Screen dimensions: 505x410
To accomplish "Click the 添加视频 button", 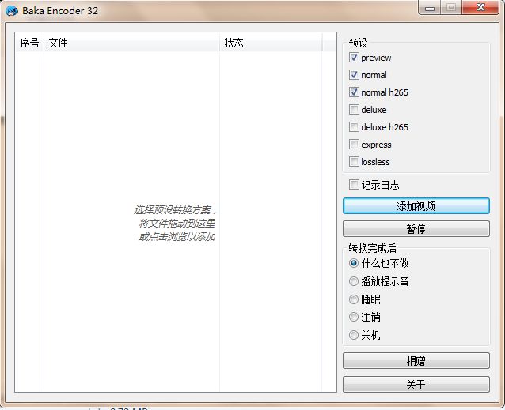I will [x=416, y=206].
